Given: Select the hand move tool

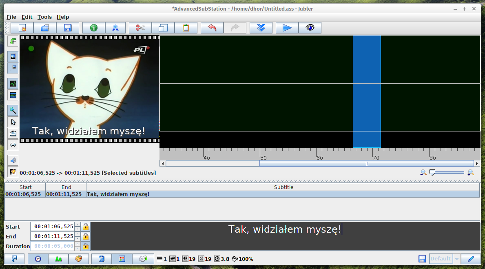Looking at the screenshot, I should (13, 133).
